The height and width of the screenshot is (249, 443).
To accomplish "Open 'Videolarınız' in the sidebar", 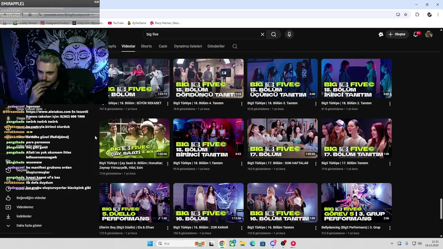I will point(25,207).
